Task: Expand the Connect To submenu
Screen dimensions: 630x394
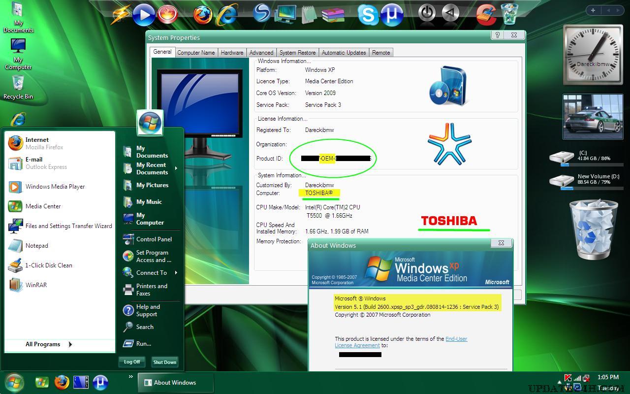Action: (x=176, y=273)
